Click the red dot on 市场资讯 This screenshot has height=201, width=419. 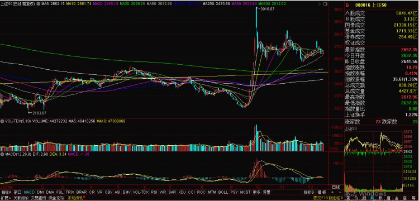point(84,197)
